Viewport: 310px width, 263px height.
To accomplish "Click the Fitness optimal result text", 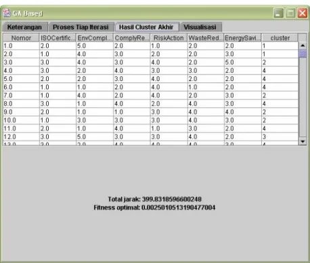I will pyautogui.click(x=154, y=208).
